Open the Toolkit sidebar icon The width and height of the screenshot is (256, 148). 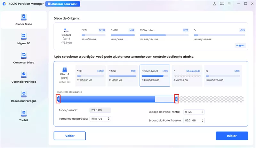click(x=24, y=113)
